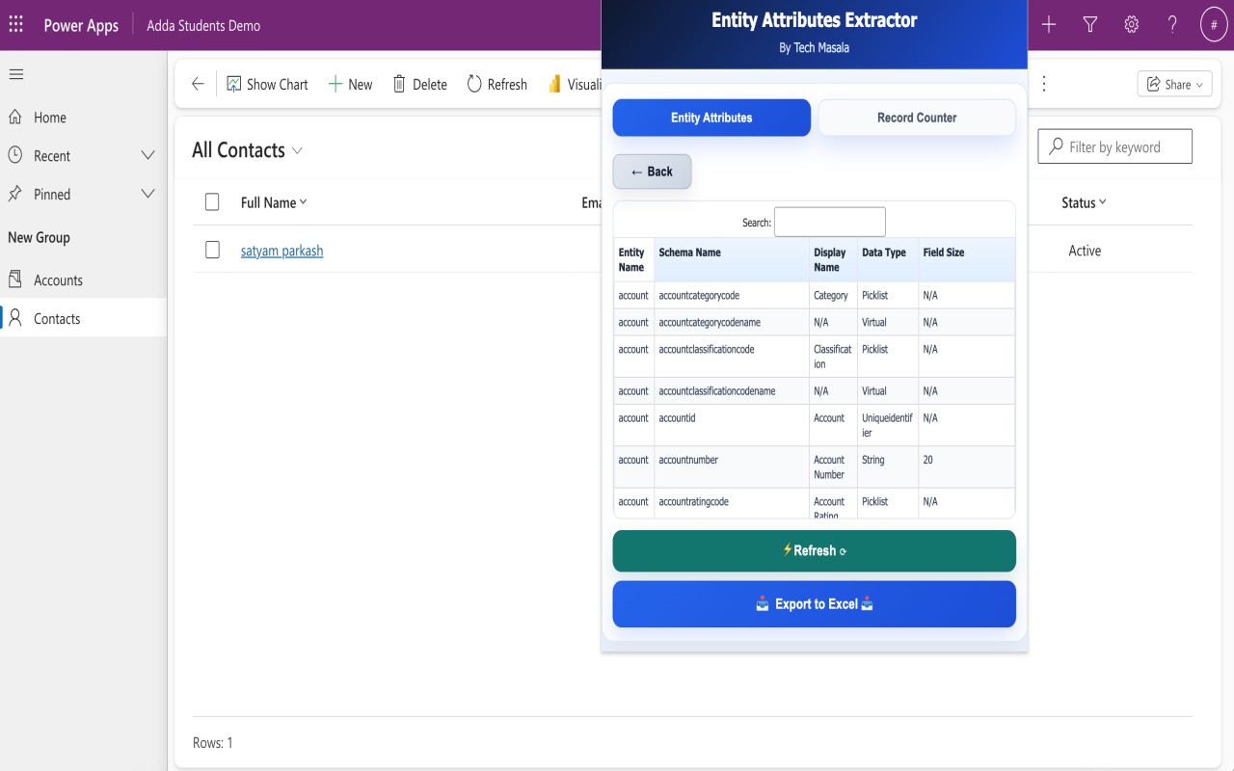The height and width of the screenshot is (771, 1234).
Task: Click the Visualize Power BI icon
Action: coord(554,84)
